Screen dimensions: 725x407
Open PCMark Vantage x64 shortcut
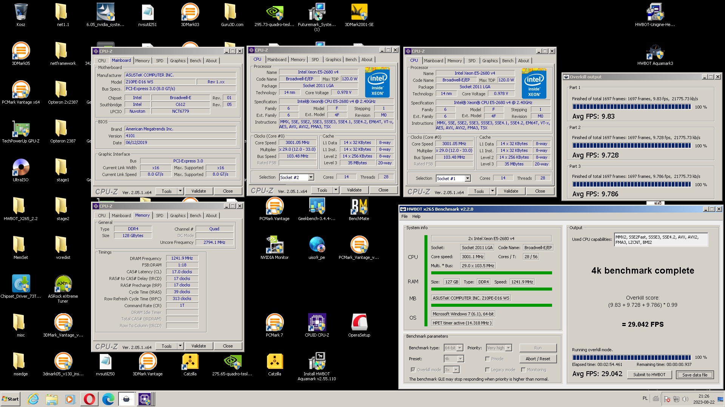click(x=21, y=92)
